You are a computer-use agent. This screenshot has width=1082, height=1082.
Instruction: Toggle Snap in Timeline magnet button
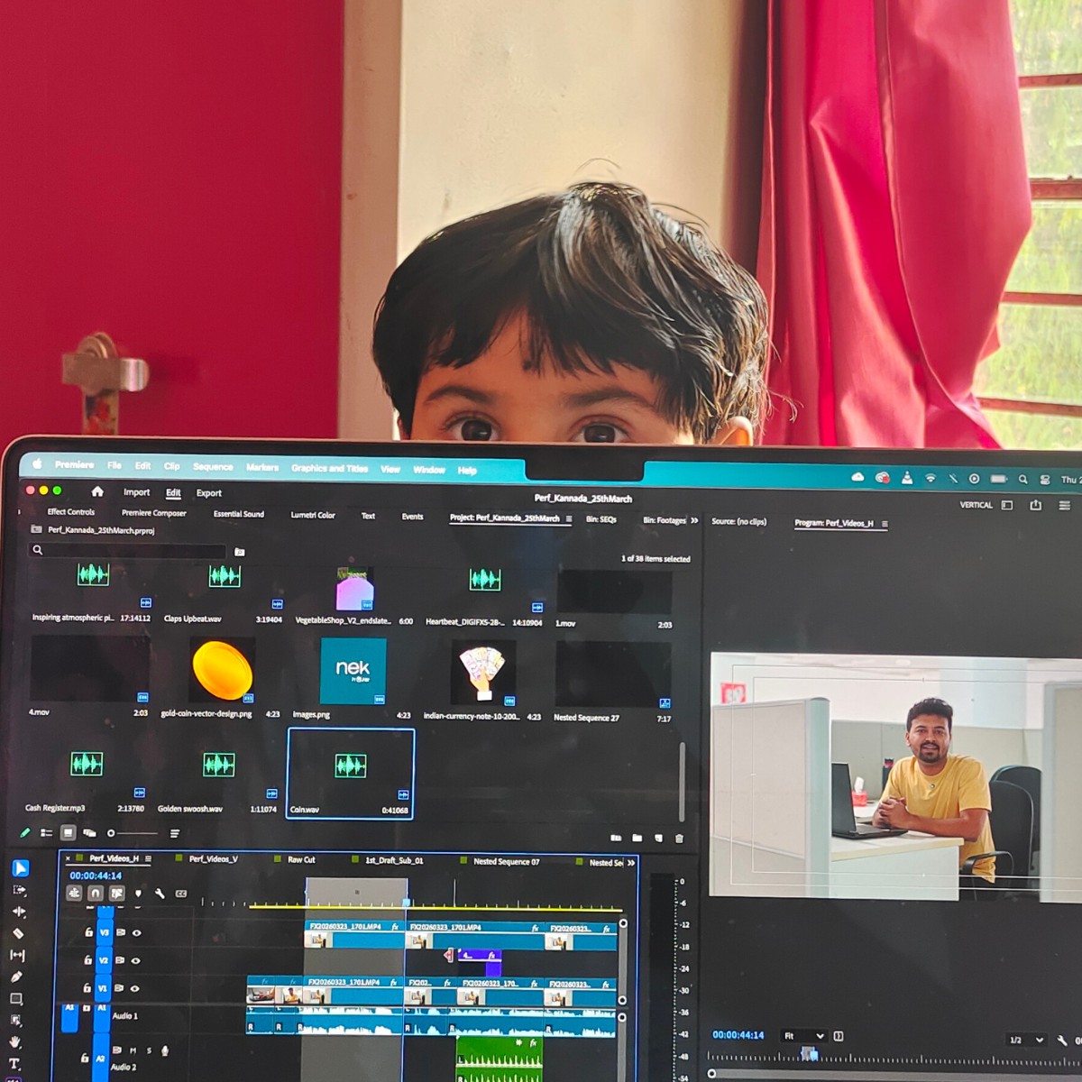[x=95, y=893]
